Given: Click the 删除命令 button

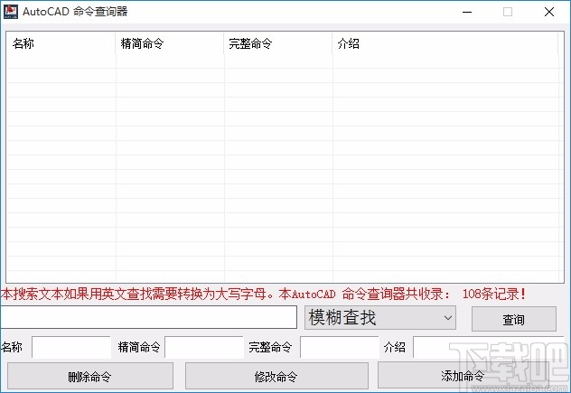Looking at the screenshot, I should (x=90, y=376).
